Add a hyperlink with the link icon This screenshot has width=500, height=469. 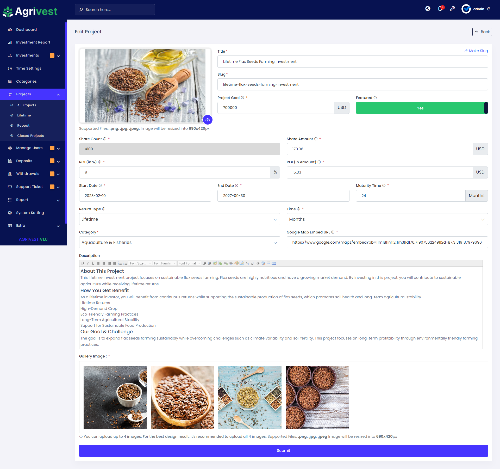point(226,263)
